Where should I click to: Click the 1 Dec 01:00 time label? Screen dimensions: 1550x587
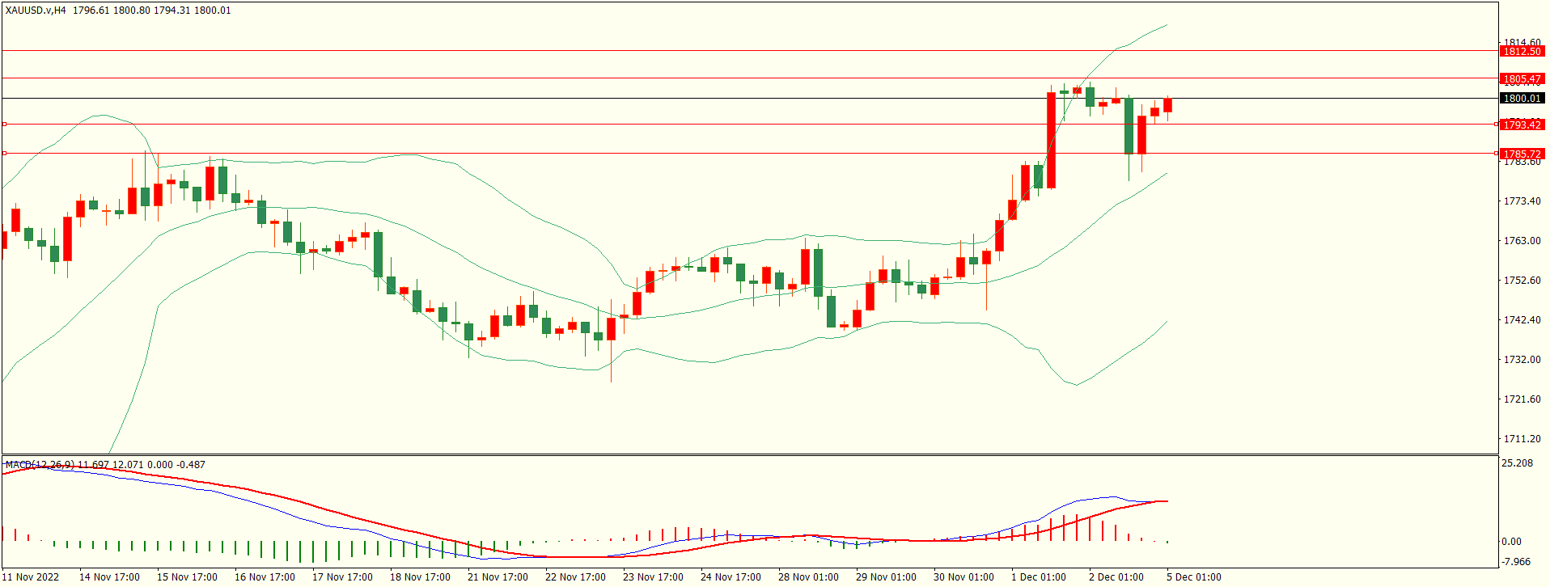(x=1039, y=577)
